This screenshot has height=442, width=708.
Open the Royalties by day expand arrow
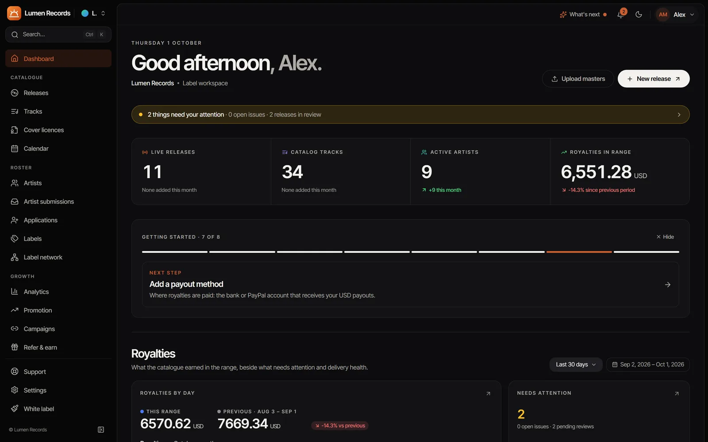point(488,393)
